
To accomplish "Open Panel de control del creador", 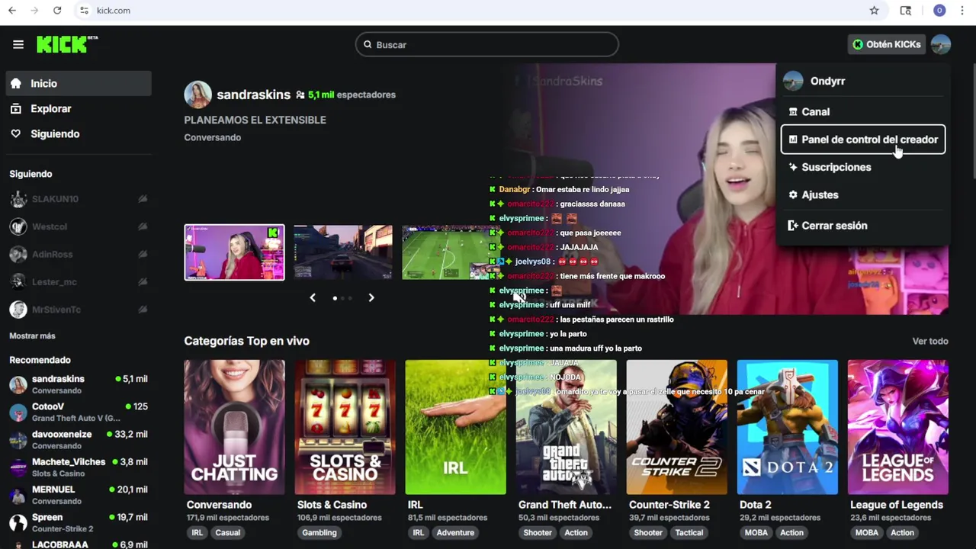I will tap(863, 140).
